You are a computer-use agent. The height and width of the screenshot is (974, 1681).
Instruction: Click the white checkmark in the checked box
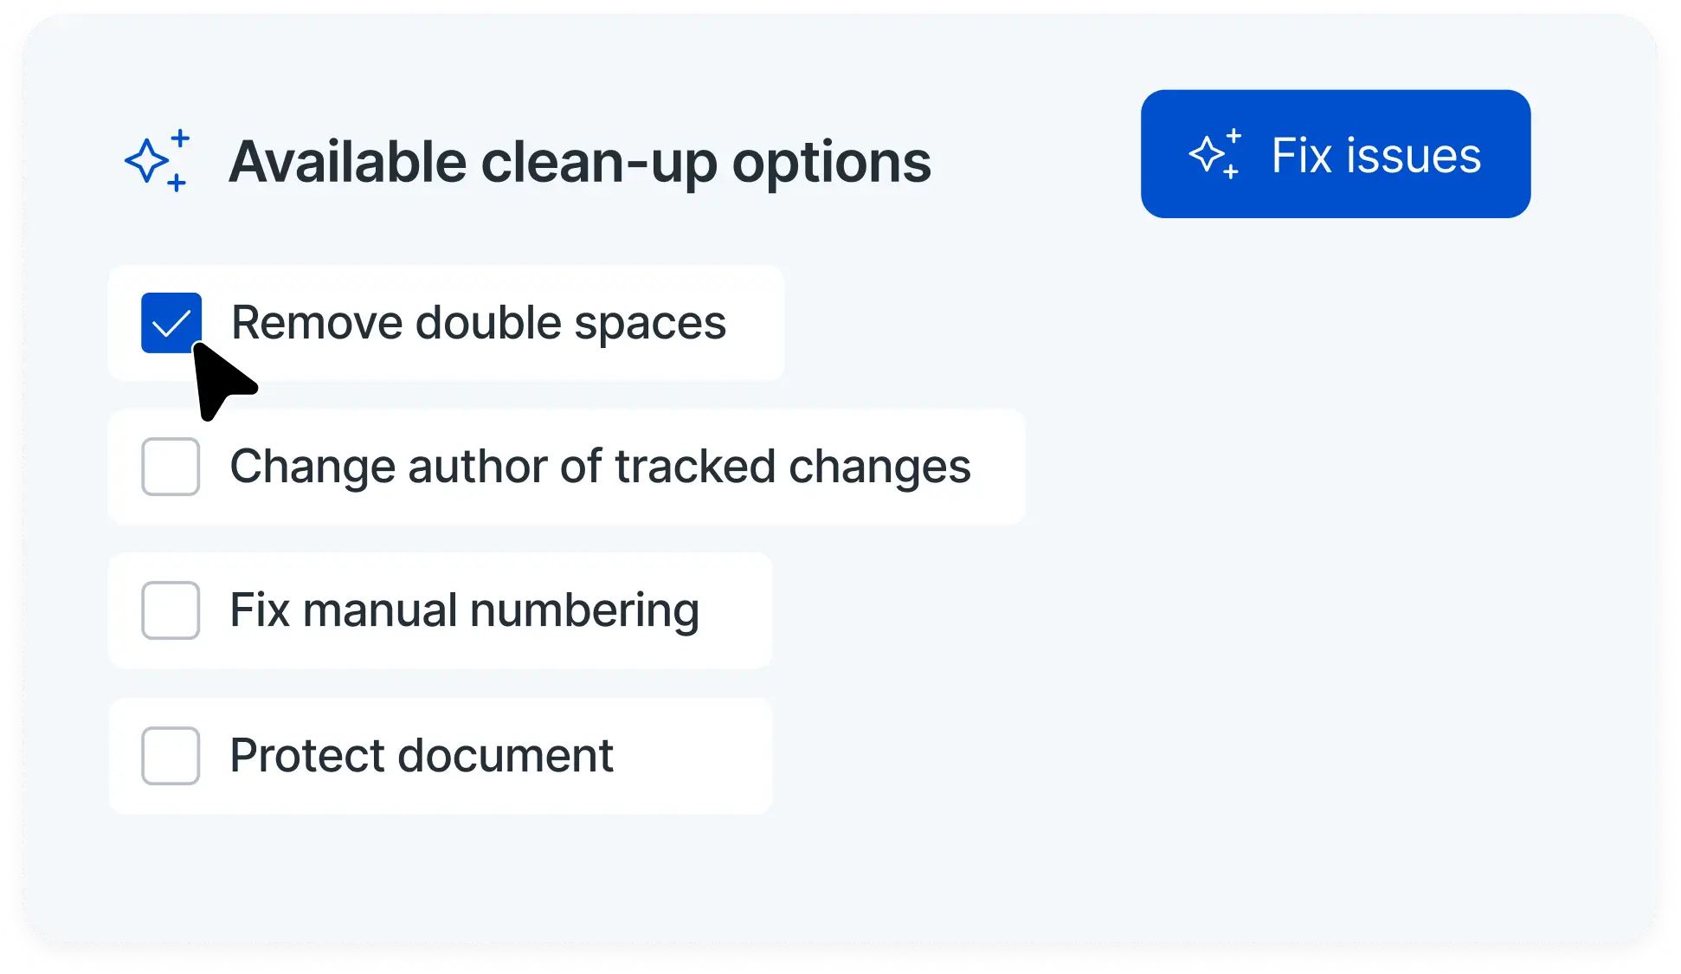(x=171, y=324)
